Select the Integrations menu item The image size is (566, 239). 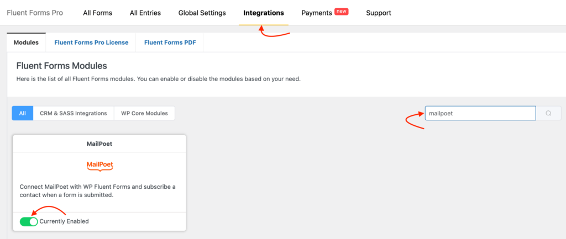point(264,13)
